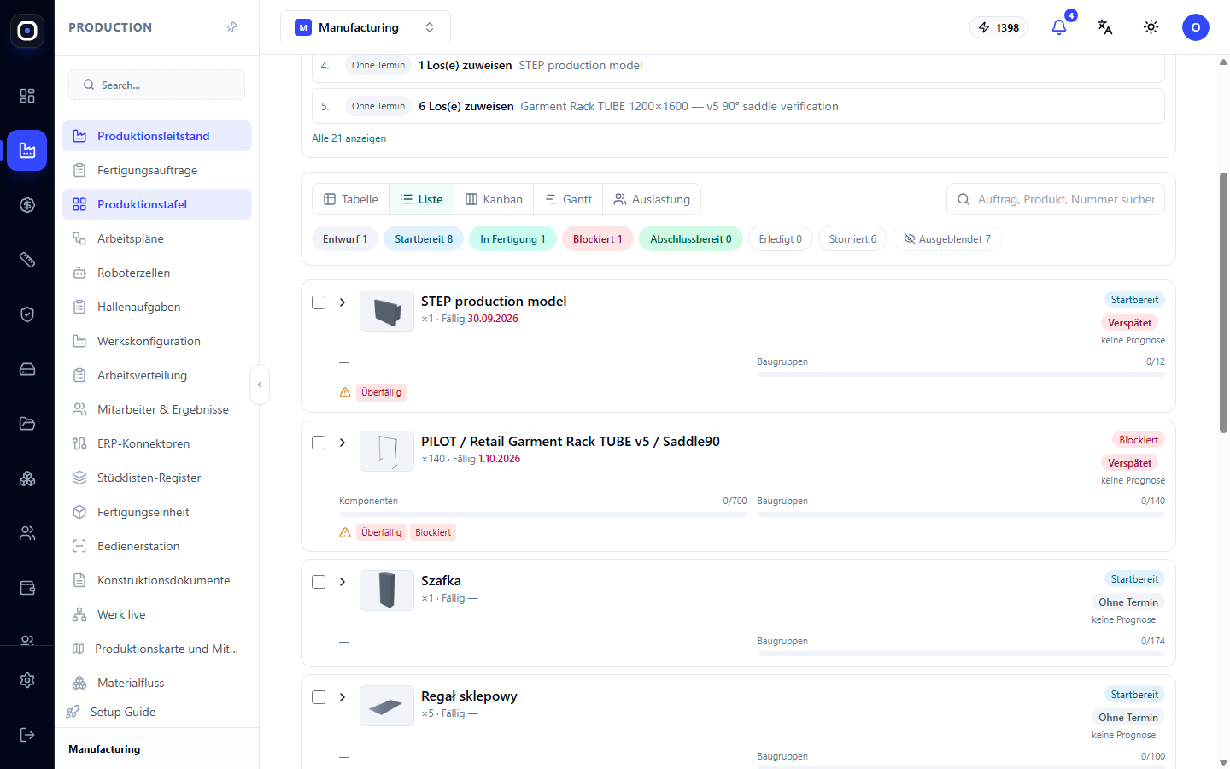Expand the Szafka row
The height and width of the screenshot is (769, 1230).
click(343, 582)
